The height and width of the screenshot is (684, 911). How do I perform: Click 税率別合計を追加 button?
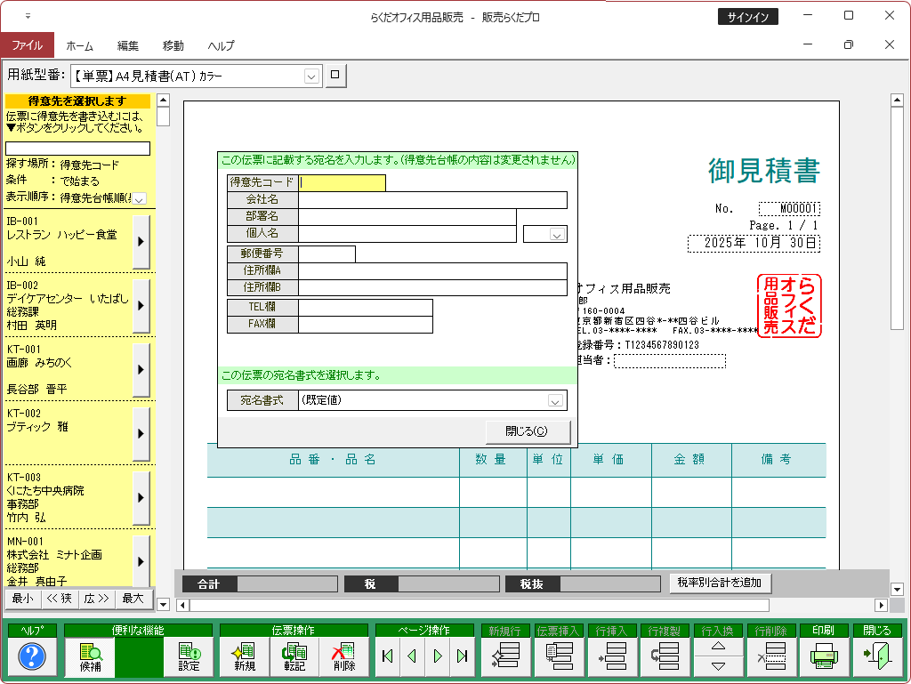(x=720, y=583)
